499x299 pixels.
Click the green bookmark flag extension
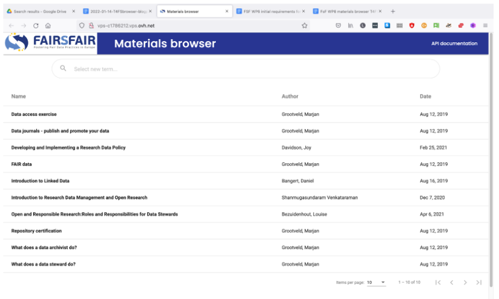(x=436, y=25)
